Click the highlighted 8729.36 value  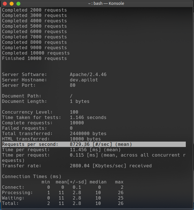(79, 144)
